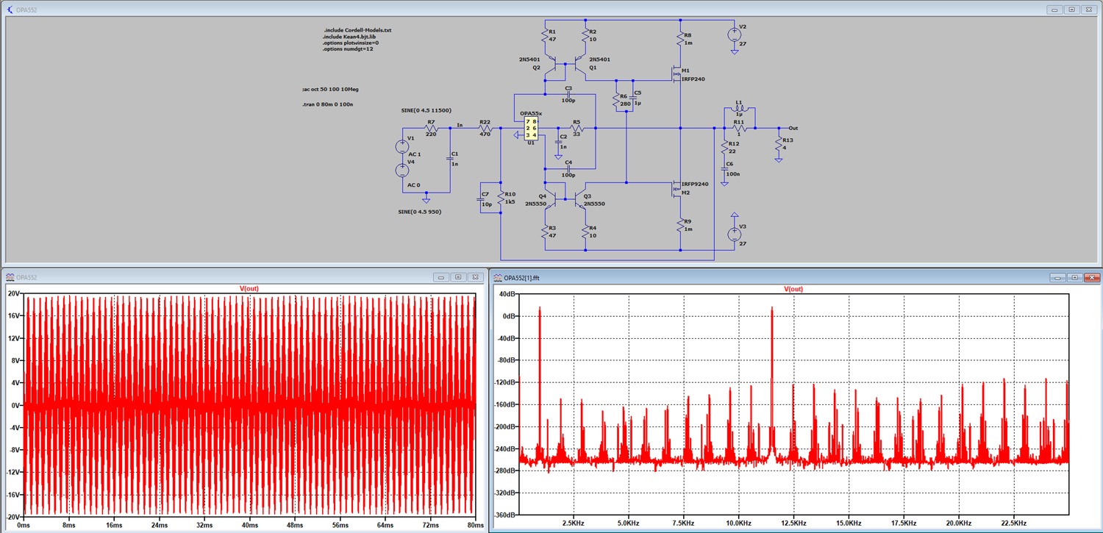The width and height of the screenshot is (1103, 533).
Task: Select capacitor C5 1µ symbol
Action: tap(632, 98)
